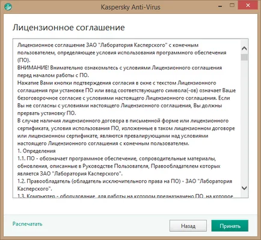This screenshot has height=240, width=261.
Task: Minimize the Kaspersky Anti-Virus window
Action: click(x=220, y=7)
